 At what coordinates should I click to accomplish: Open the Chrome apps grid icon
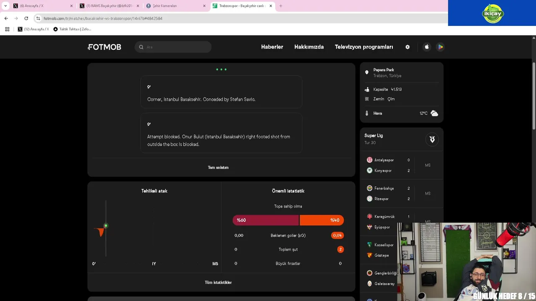[7, 29]
